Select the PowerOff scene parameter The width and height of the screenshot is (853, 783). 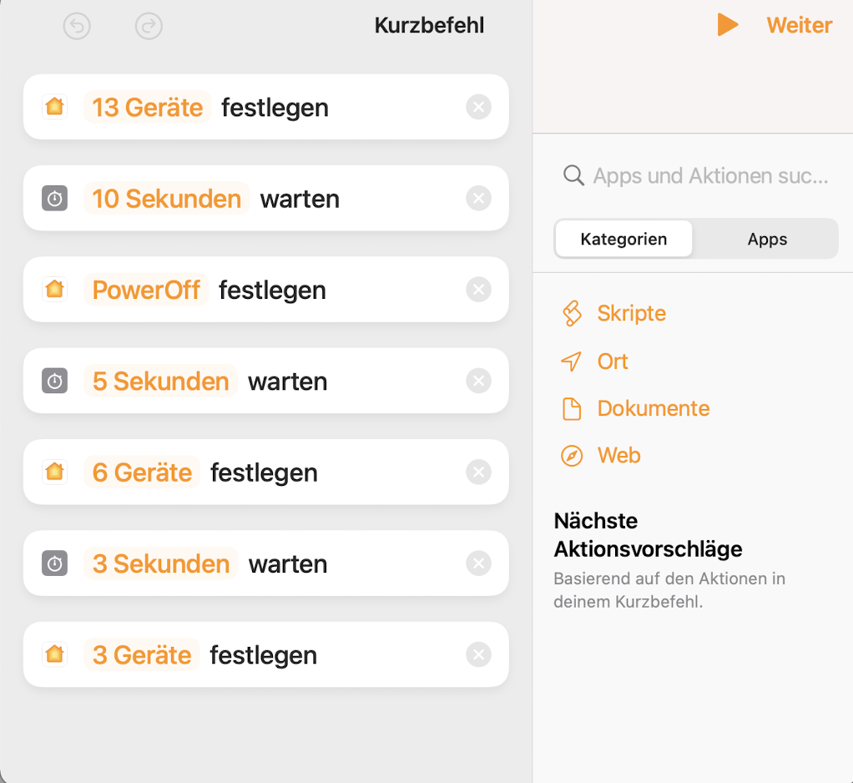(x=146, y=290)
